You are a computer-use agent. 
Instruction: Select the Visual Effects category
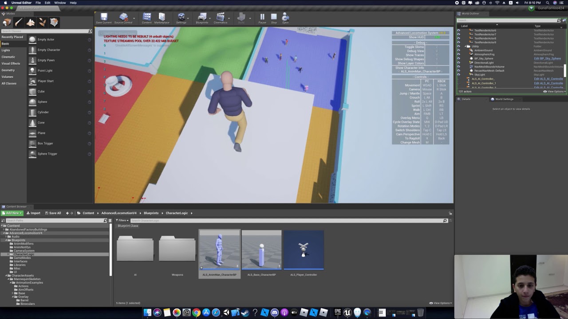point(11,63)
